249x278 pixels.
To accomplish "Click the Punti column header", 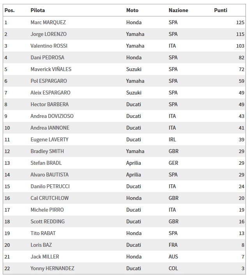I will (221, 11).
